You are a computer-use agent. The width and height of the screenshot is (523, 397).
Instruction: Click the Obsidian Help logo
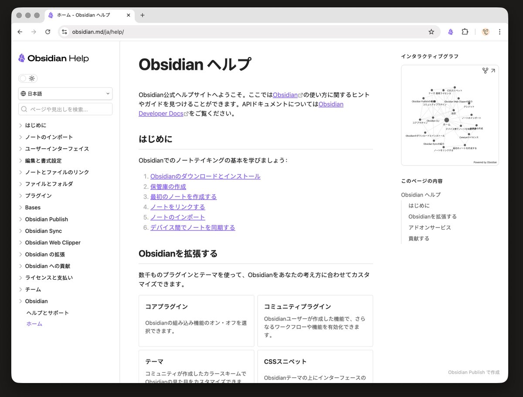[53, 58]
